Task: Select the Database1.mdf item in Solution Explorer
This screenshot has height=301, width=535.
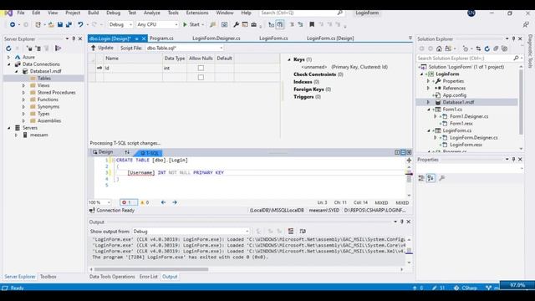Action: 459,102
